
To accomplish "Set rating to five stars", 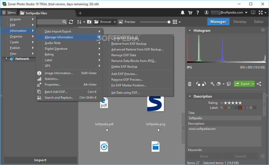I will pos(240,103).
